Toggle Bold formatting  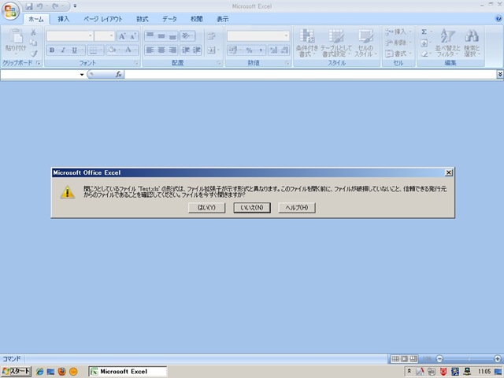52,50
